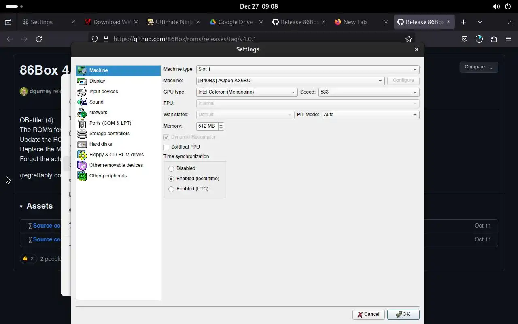Select the Machine category icon
Viewport: 518px width, 324px height.
point(82,70)
